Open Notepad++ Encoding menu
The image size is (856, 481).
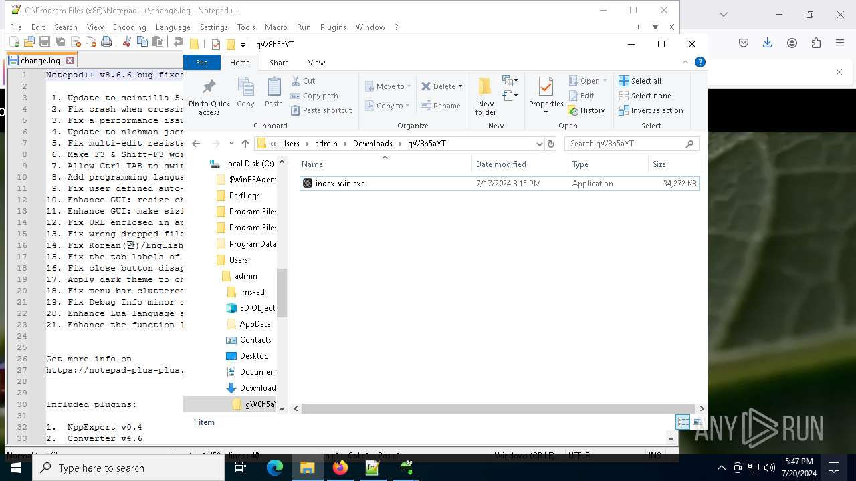click(129, 27)
